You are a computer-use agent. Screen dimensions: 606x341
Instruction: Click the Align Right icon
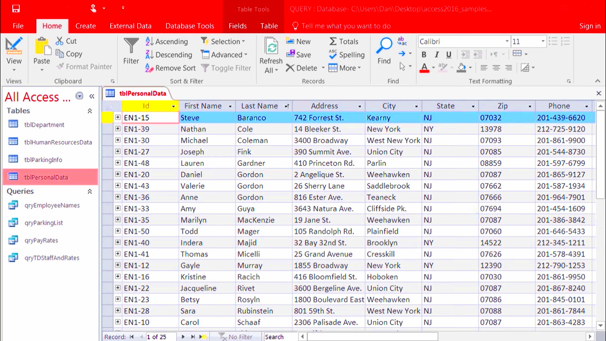509,67
